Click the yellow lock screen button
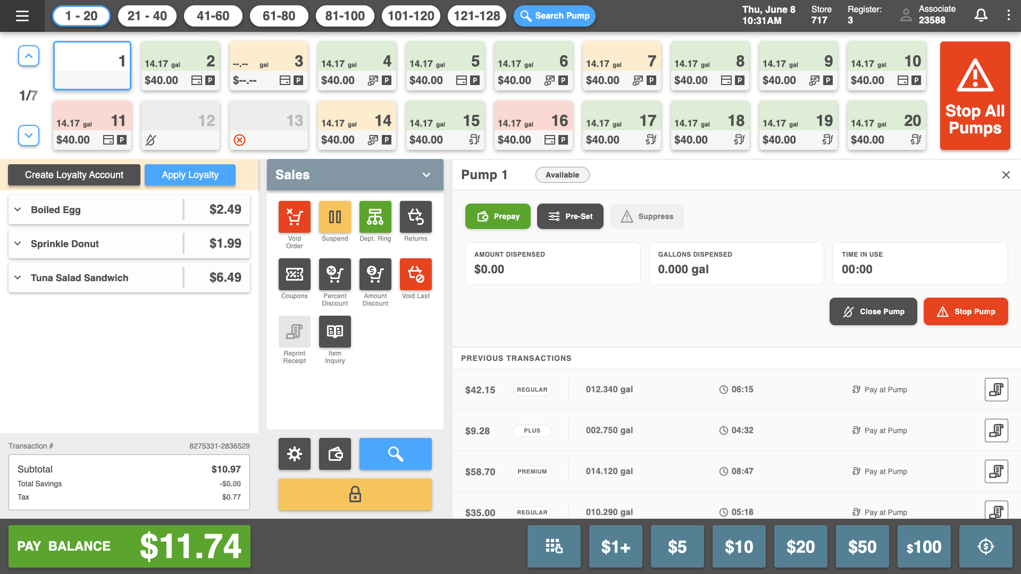The height and width of the screenshot is (574, 1021). click(355, 494)
